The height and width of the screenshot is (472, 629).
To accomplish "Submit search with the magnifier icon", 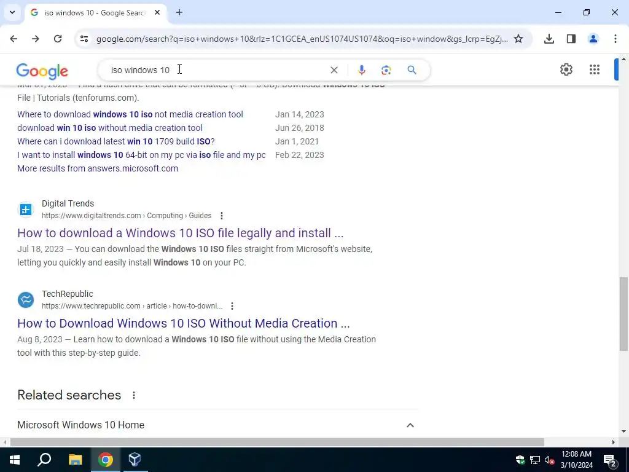I will (412, 70).
